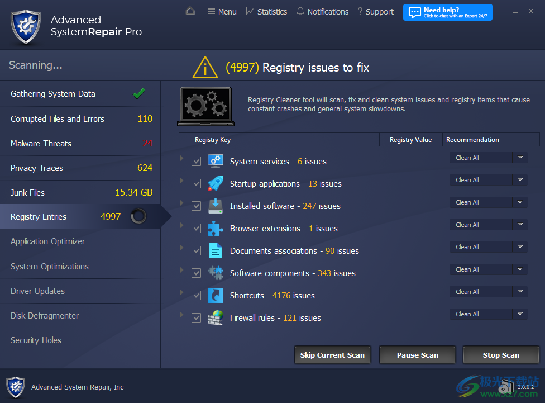
Task: Expand the Firewall rules row arrow
Action: (x=181, y=315)
